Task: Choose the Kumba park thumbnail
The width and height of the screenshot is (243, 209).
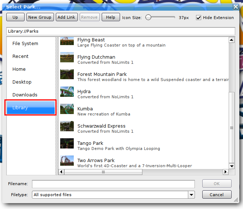Action: click(x=67, y=109)
